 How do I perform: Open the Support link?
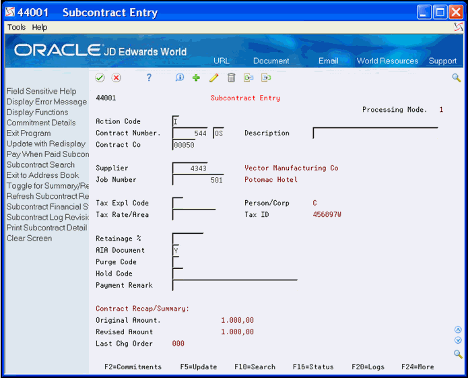click(x=442, y=61)
